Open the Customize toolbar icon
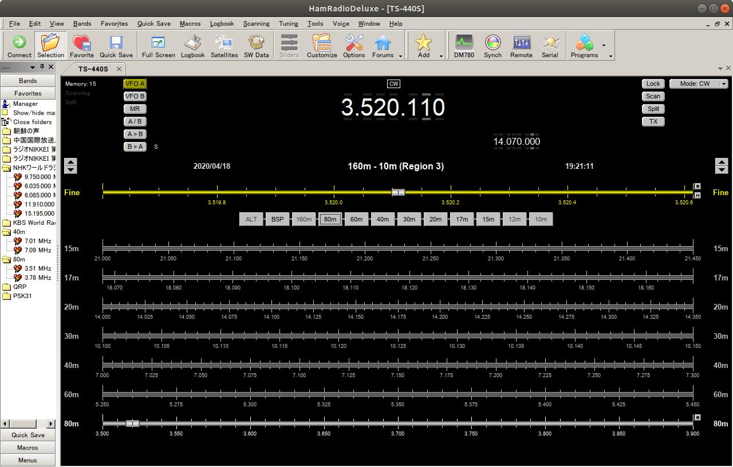733x467 pixels. (x=322, y=46)
